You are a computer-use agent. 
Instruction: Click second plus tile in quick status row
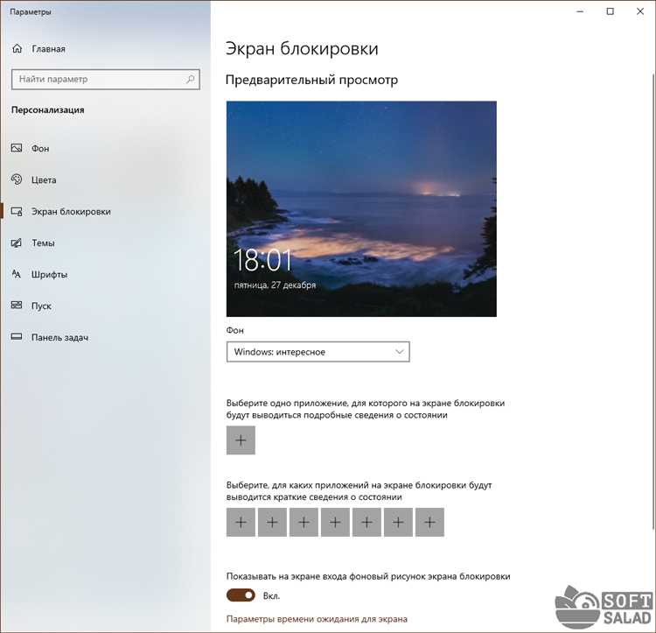(272, 522)
